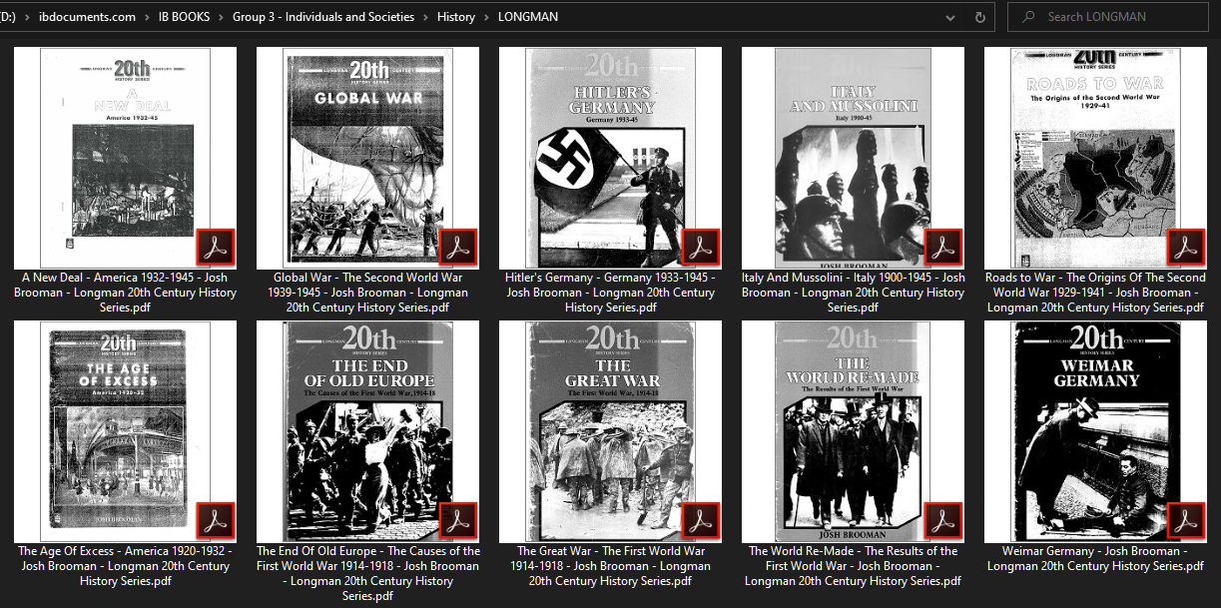
Task: Open the address bar history dropdown
Action: [948, 17]
